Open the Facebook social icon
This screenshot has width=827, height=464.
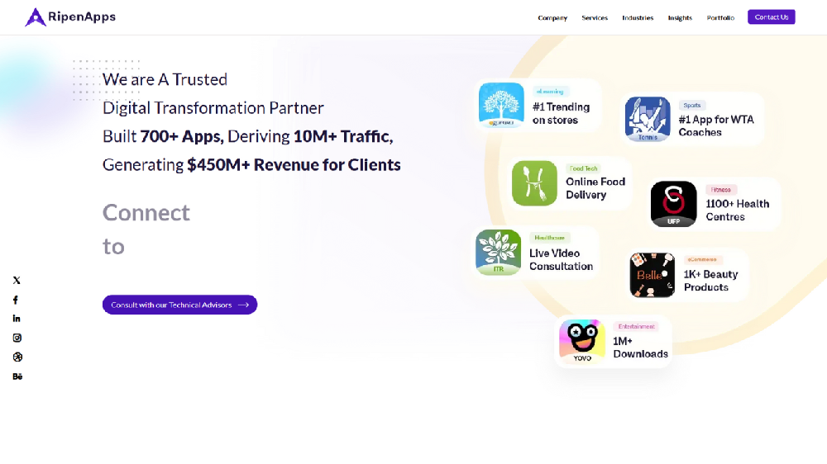16,300
